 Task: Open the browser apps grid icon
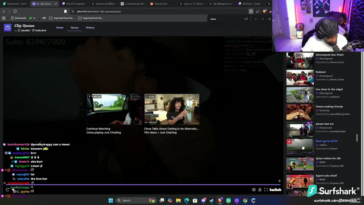[x=4, y=18]
